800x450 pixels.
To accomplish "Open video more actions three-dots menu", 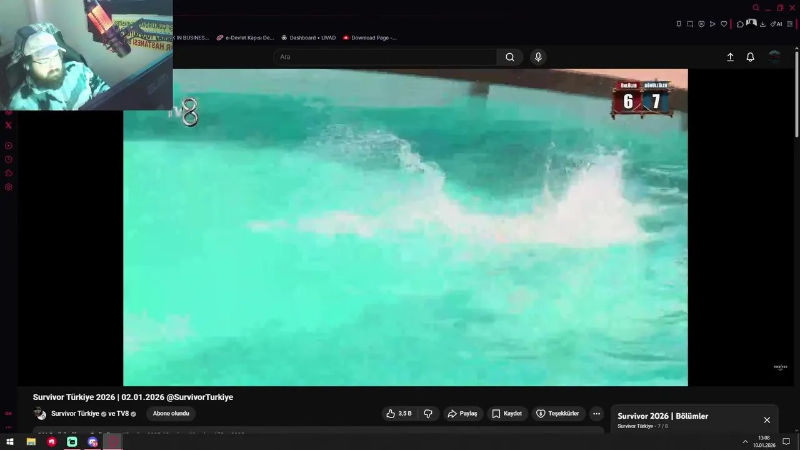I will [x=596, y=414].
